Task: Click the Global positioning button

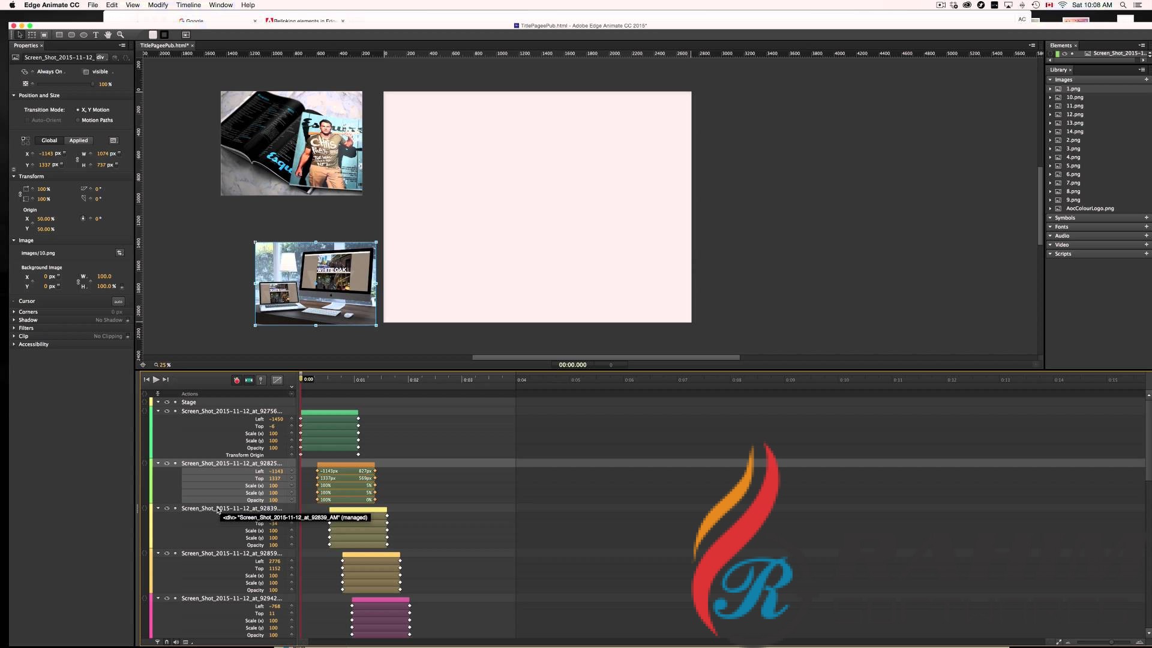Action: (x=49, y=140)
